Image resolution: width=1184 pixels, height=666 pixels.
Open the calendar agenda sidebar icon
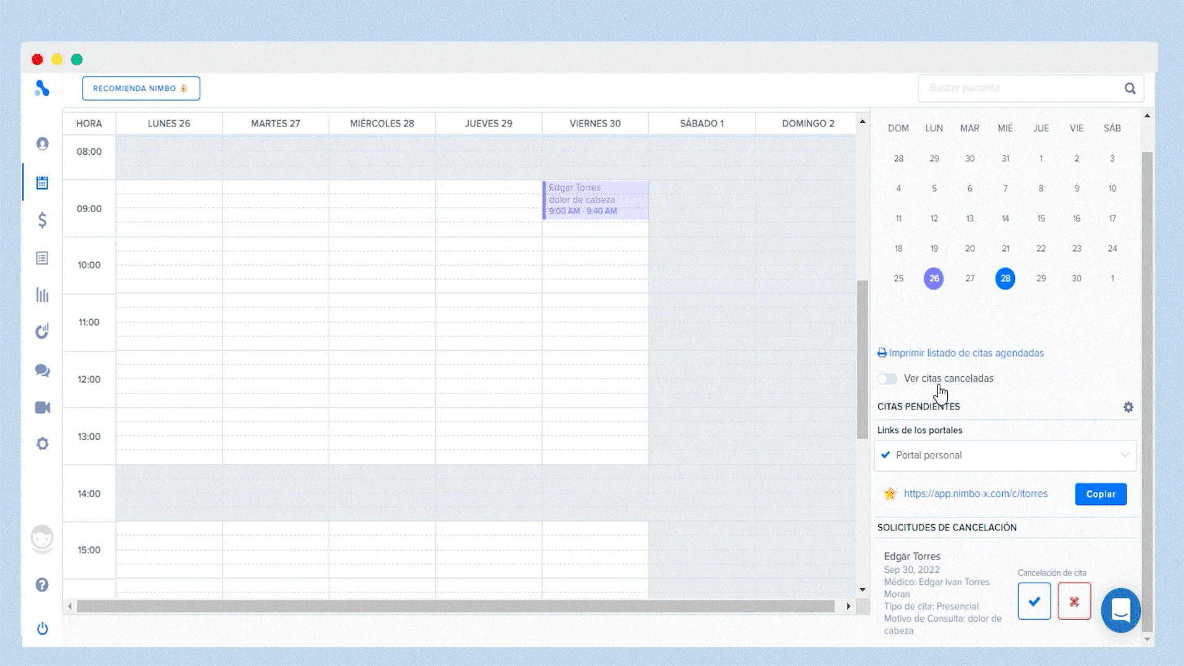[42, 183]
